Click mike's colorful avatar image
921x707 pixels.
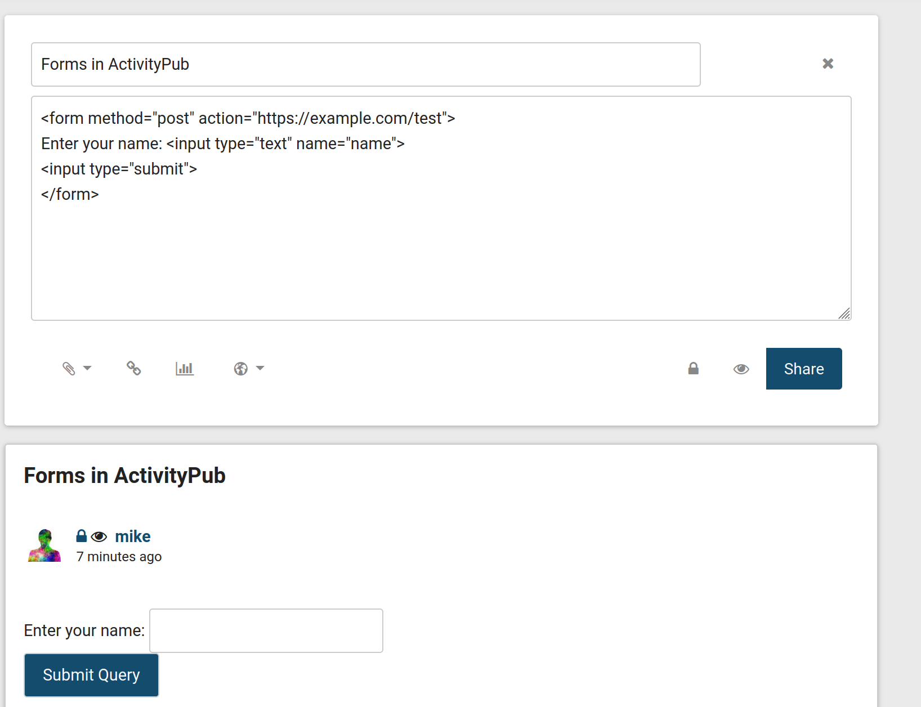point(44,545)
